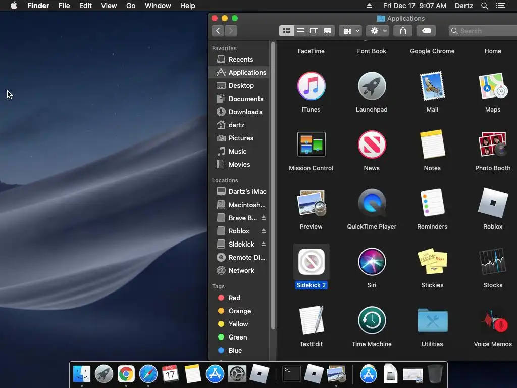The height and width of the screenshot is (388, 517).
Task: Go back with the Finder back arrow
Action: point(218,31)
